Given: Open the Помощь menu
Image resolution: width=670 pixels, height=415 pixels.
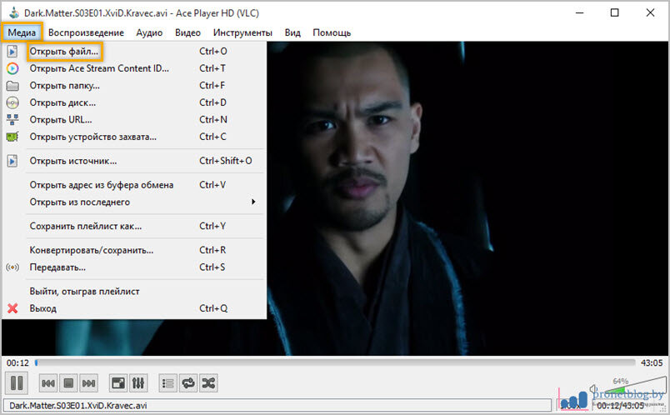Looking at the screenshot, I should pyautogui.click(x=332, y=32).
